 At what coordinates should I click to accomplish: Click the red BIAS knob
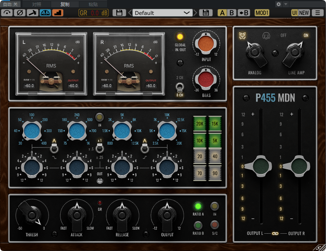coord(206,79)
